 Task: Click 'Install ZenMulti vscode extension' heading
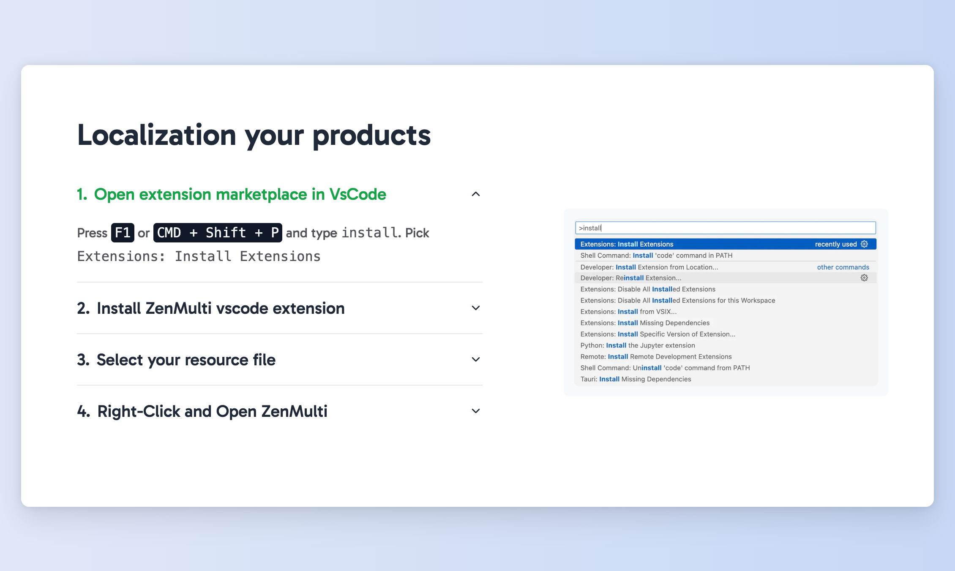220,308
